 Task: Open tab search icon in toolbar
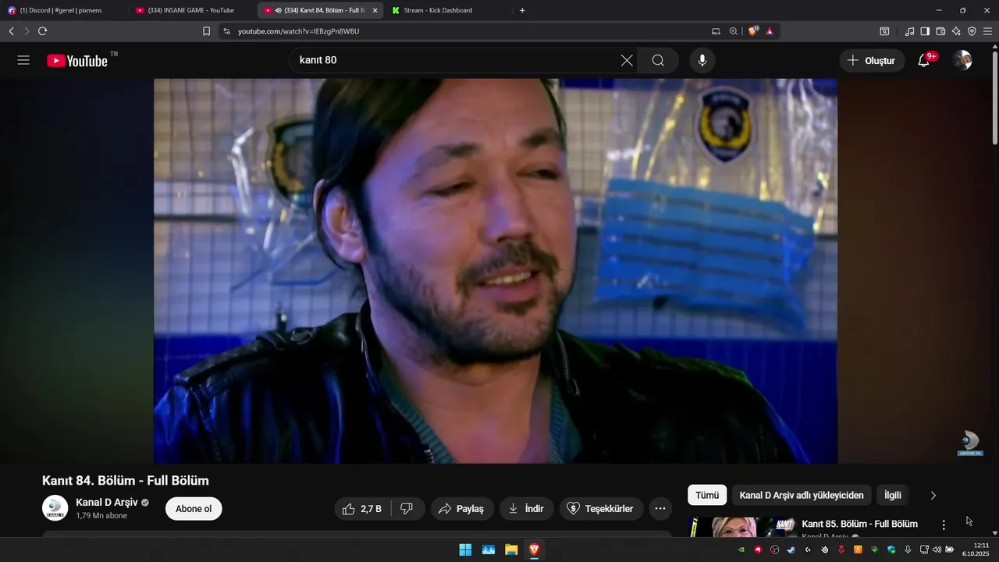point(884,31)
